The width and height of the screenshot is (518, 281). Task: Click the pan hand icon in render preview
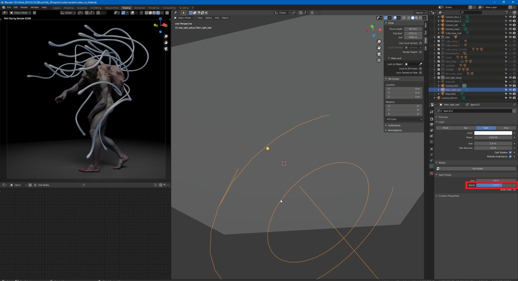(x=166, y=43)
